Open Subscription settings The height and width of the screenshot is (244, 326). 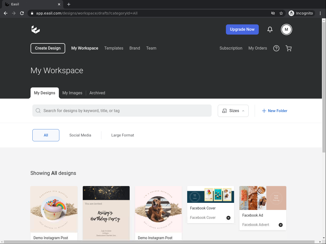click(x=231, y=48)
